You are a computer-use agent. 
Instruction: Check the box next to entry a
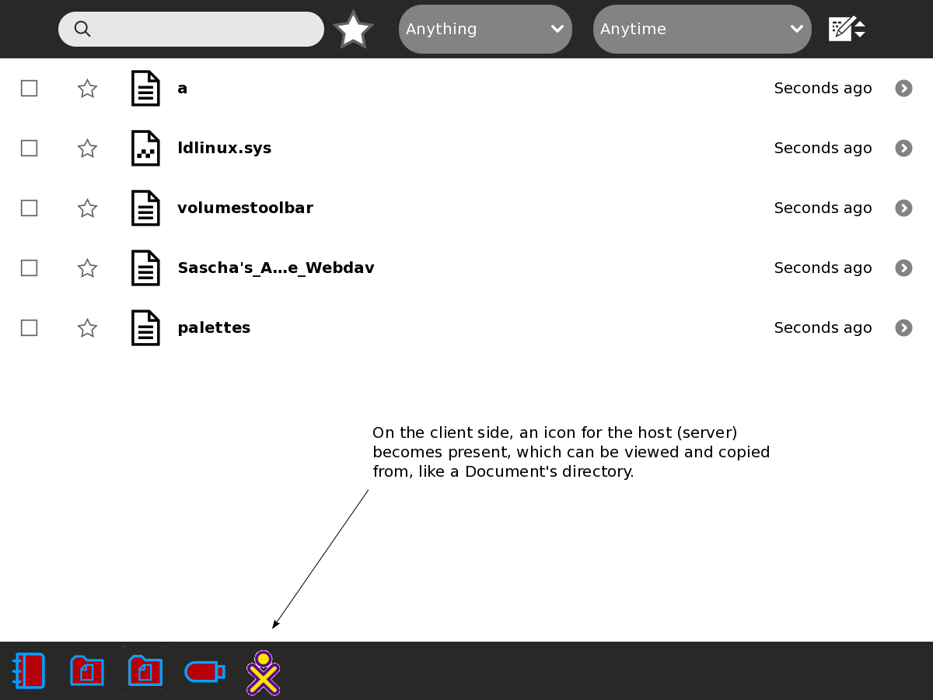(29, 89)
